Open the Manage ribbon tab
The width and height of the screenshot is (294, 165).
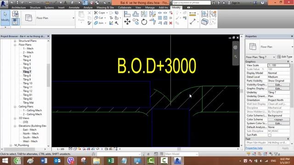[150, 7]
